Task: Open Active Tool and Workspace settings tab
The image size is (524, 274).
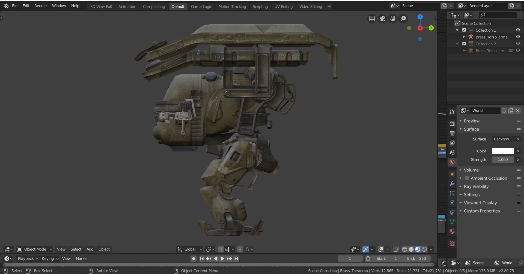Action: [x=452, y=112]
